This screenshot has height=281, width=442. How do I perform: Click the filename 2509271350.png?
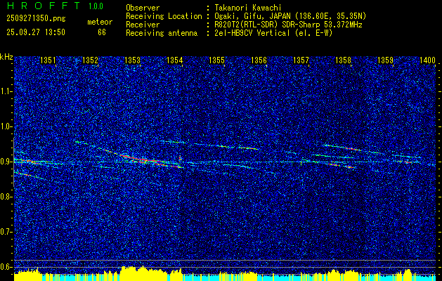[x=36, y=18]
